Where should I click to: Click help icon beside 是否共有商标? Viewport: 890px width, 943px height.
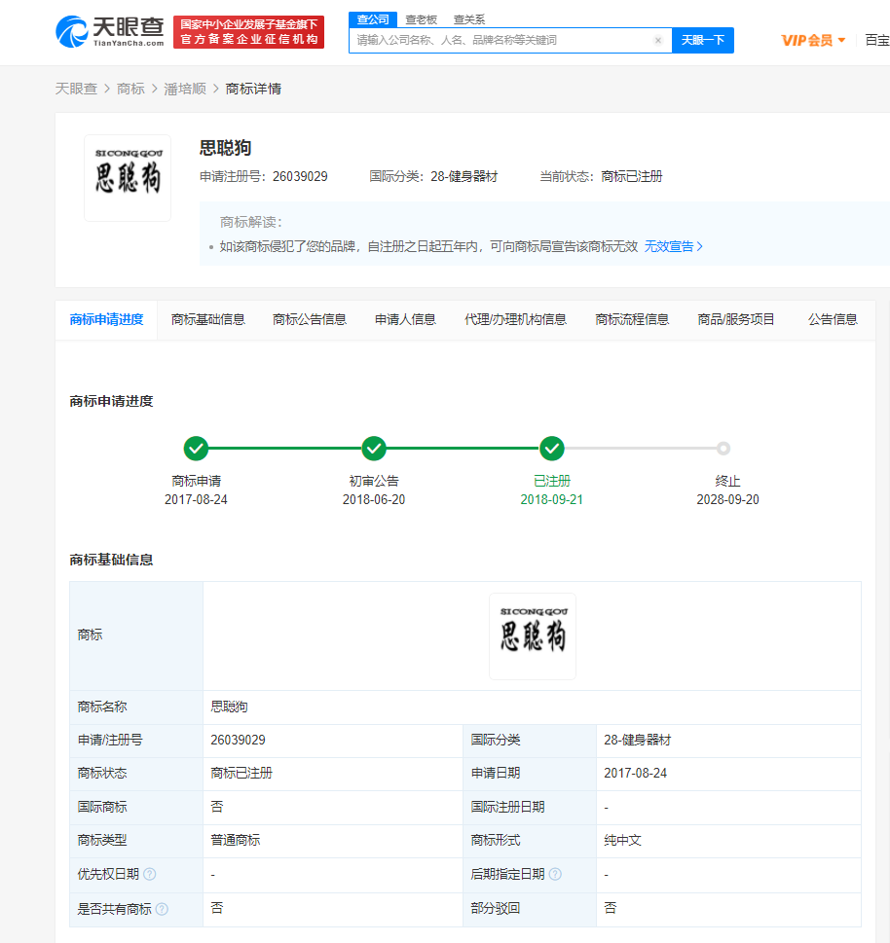(162, 909)
